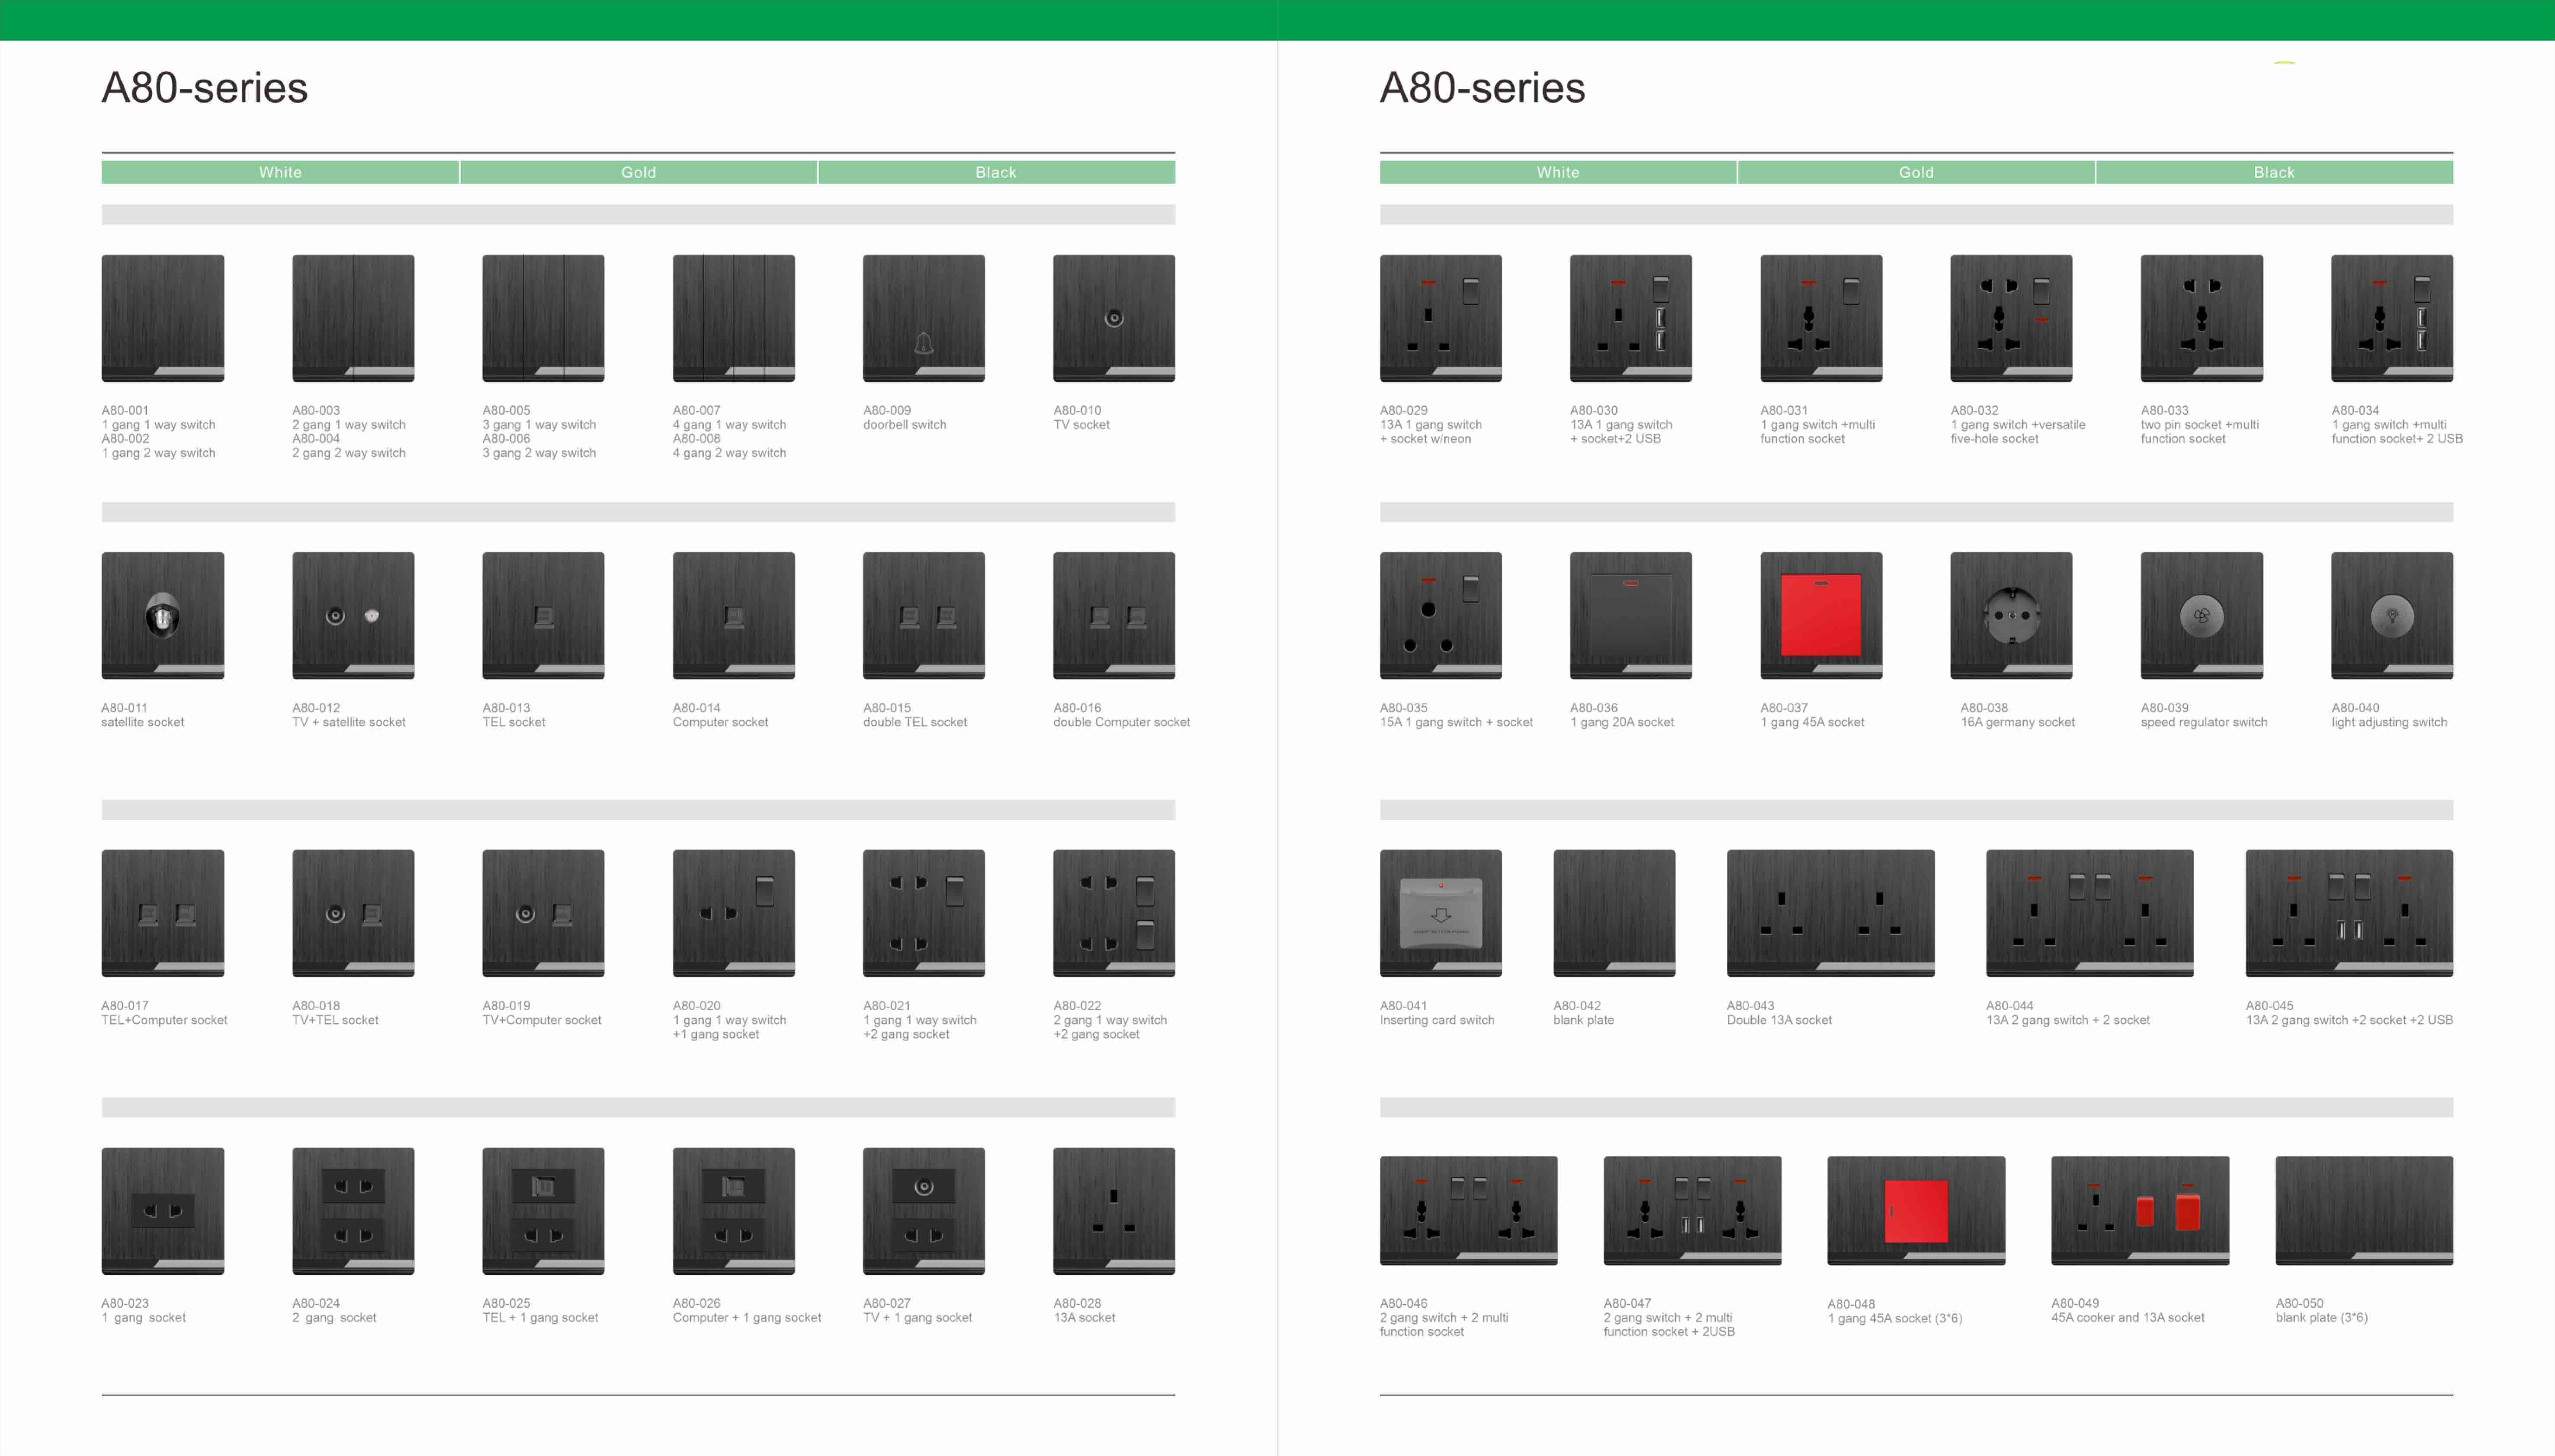Select the A80-036 1 gang 20A socket image
Image resolution: width=2555 pixels, height=1456 pixels.
pos(1631,616)
